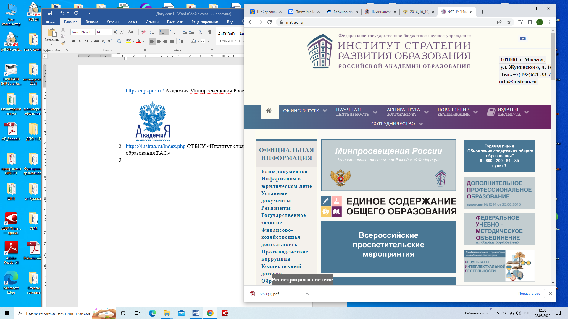The height and width of the screenshot is (319, 568).
Task: Open the font name Times New R dropdown
Action: pos(93,32)
